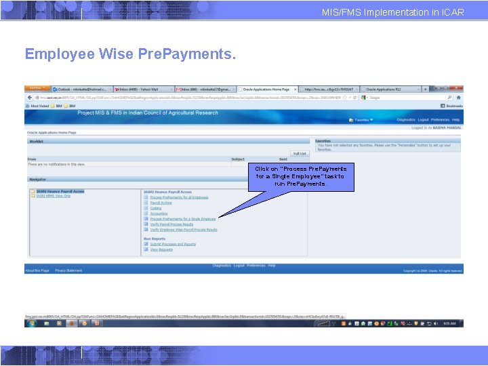
Task: Open the Accounting link
Action: [159, 213]
